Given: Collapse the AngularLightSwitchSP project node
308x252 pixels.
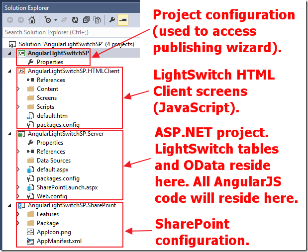Looking at the screenshot, I should pyautogui.click(x=9, y=53).
